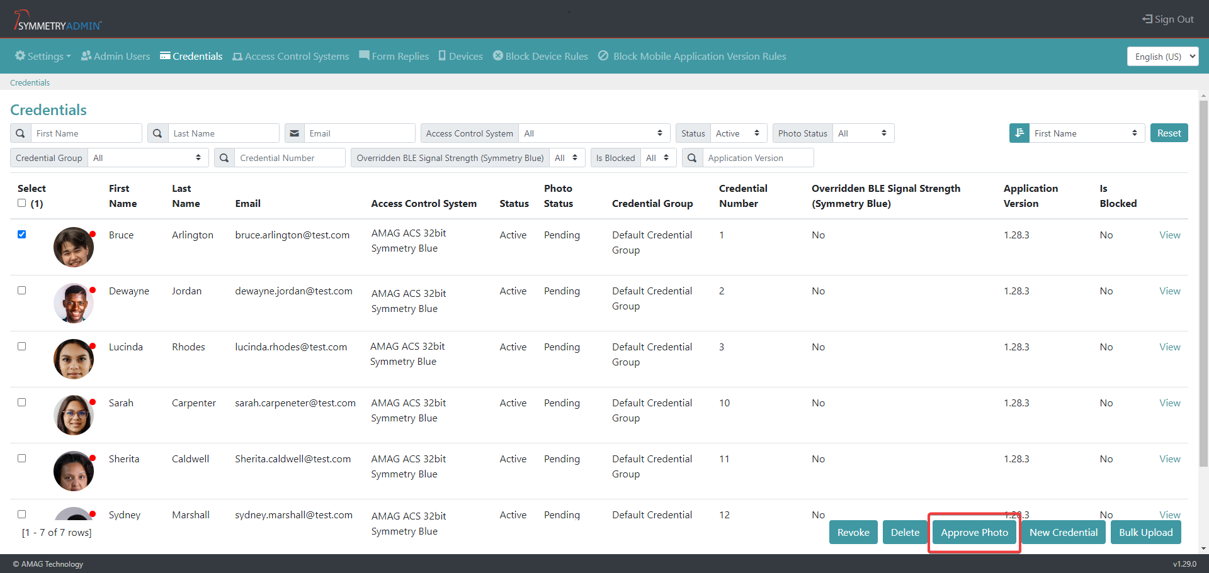Focus the Last Name filter field
This screenshot has height=573, width=1209.
tap(224, 133)
